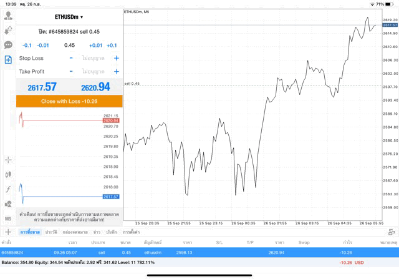Open the indicators function icon
Viewport: 399px width, 279px height.
coord(8,189)
